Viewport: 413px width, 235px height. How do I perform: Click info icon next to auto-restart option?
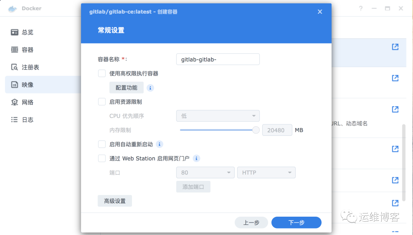(x=159, y=144)
